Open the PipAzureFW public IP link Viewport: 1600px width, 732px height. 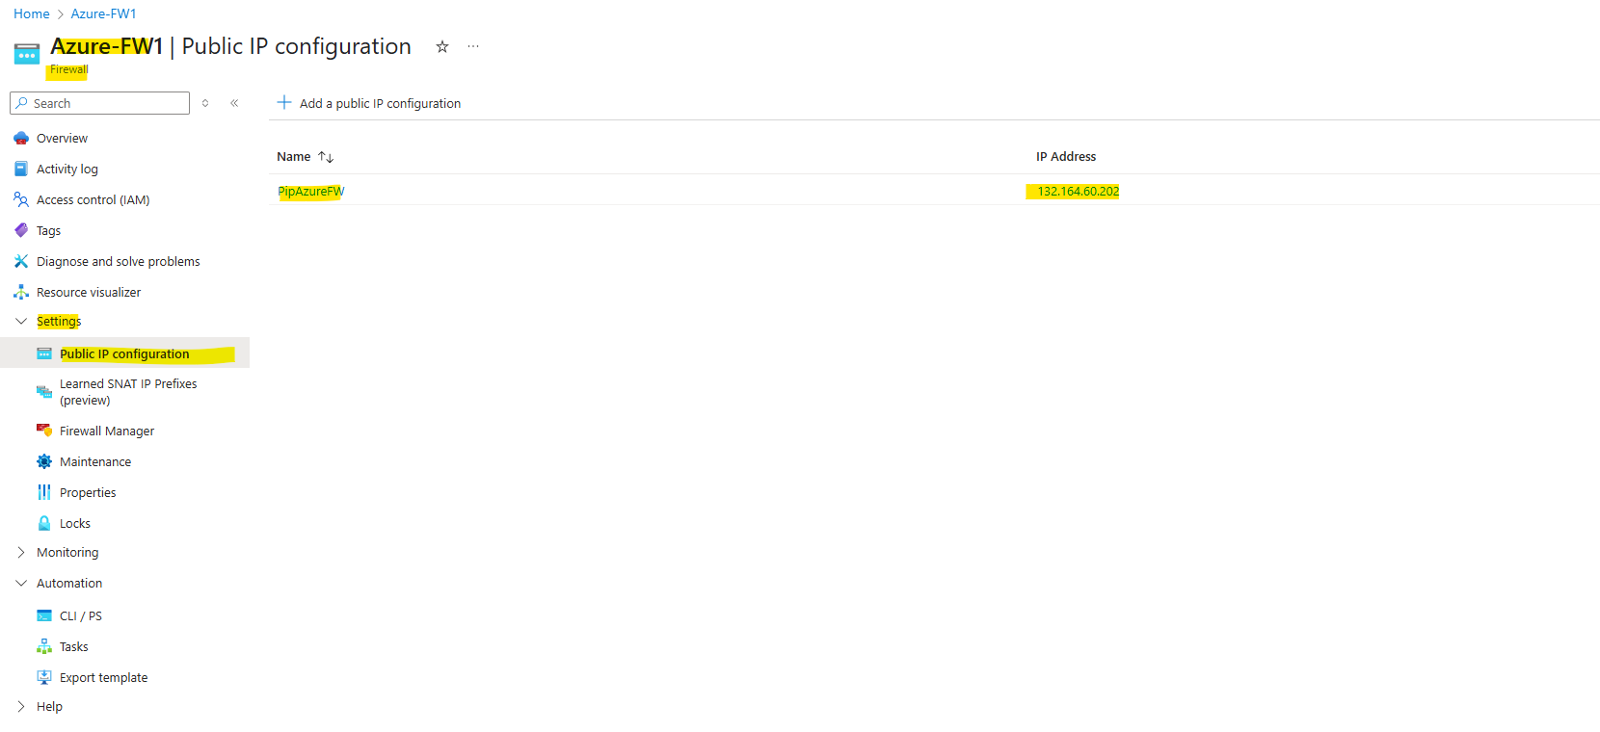click(310, 192)
